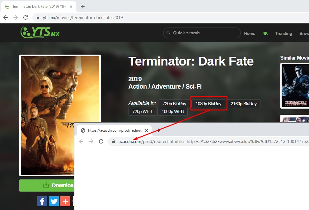Viewport: 309px width, 210px height.
Task: Open a new tab beside Terminator tab
Action: click(x=83, y=7)
